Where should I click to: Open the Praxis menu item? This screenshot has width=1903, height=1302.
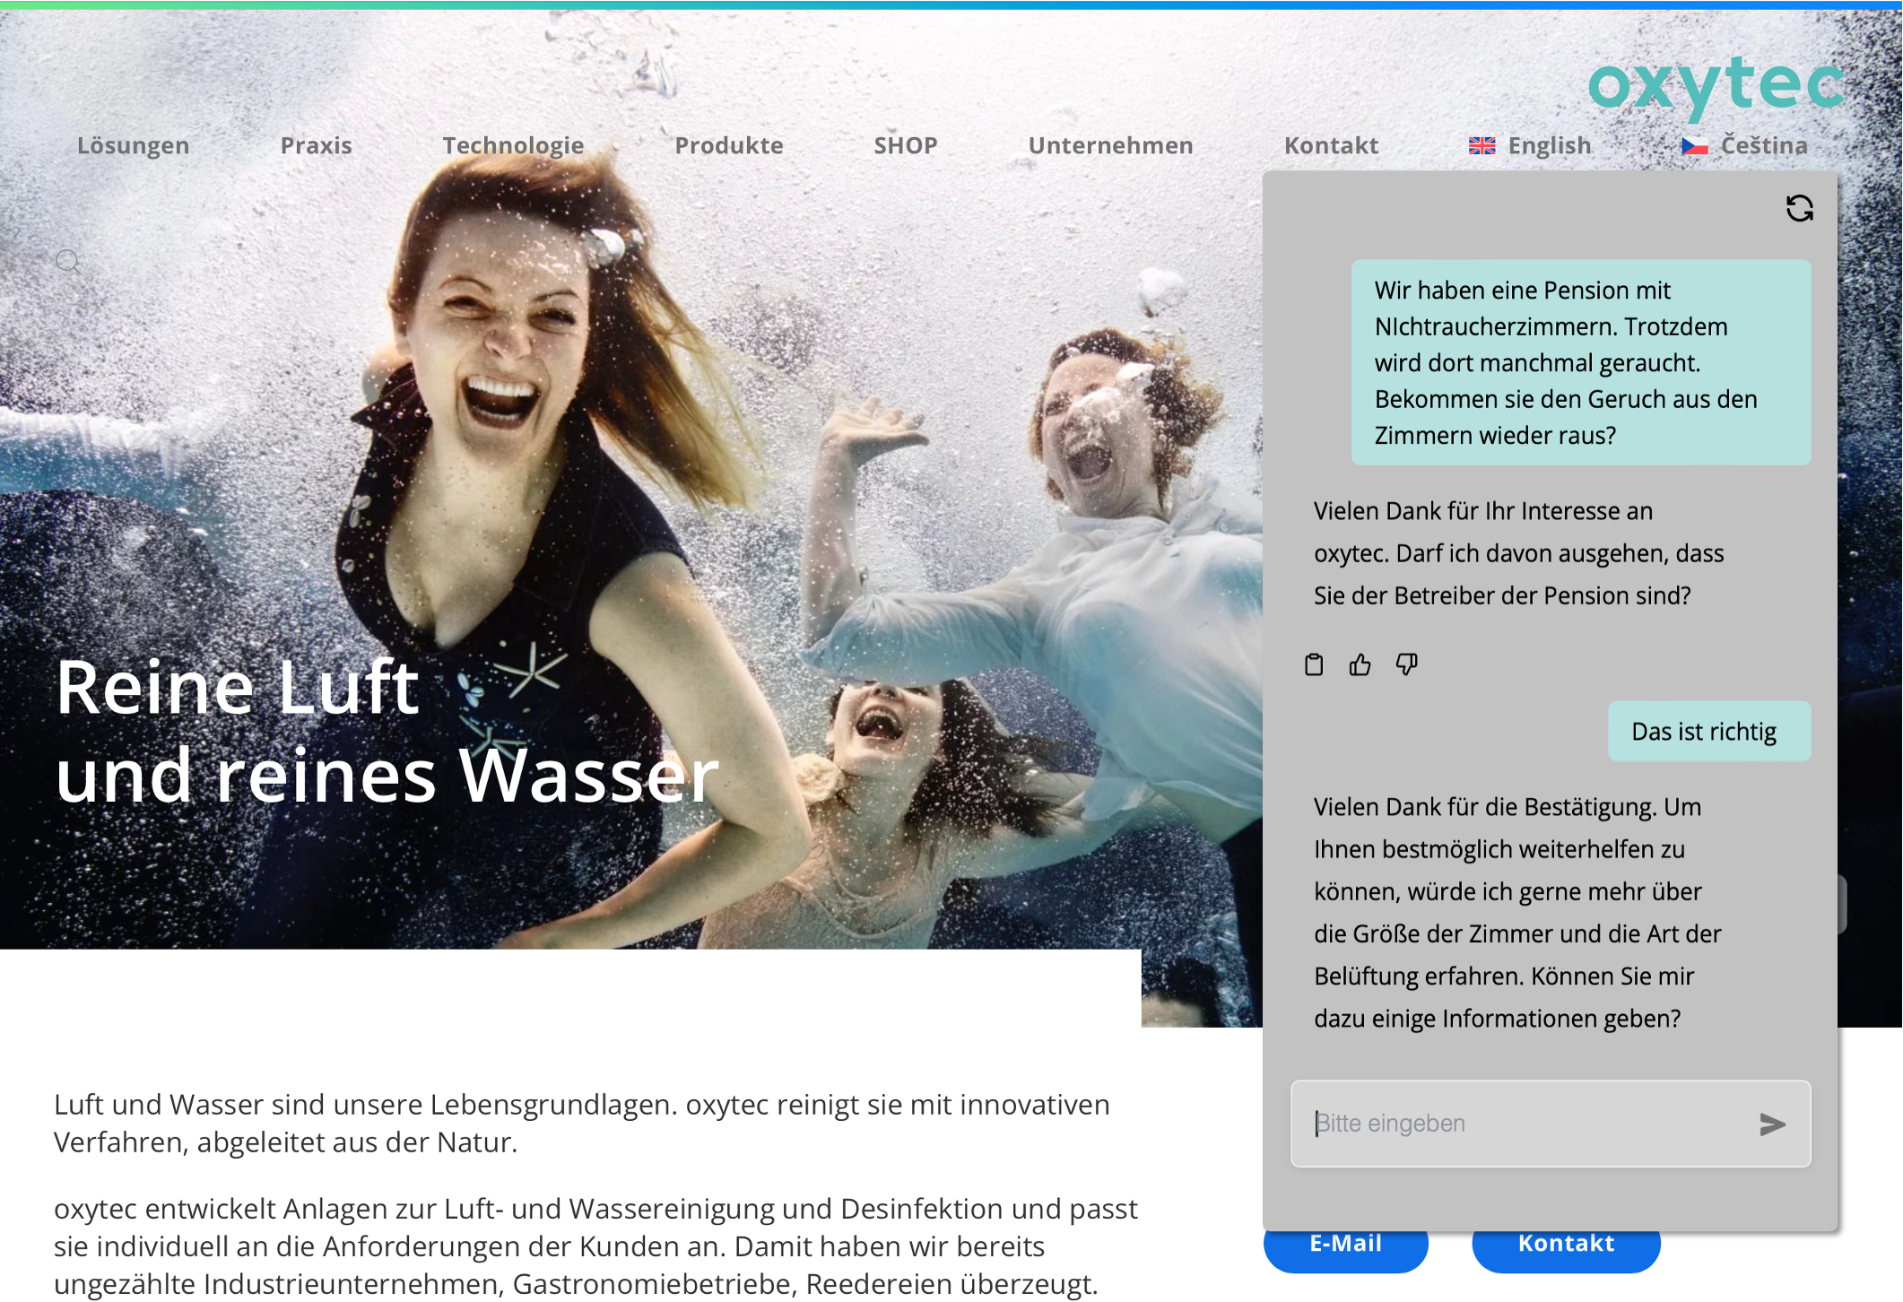[x=316, y=145]
